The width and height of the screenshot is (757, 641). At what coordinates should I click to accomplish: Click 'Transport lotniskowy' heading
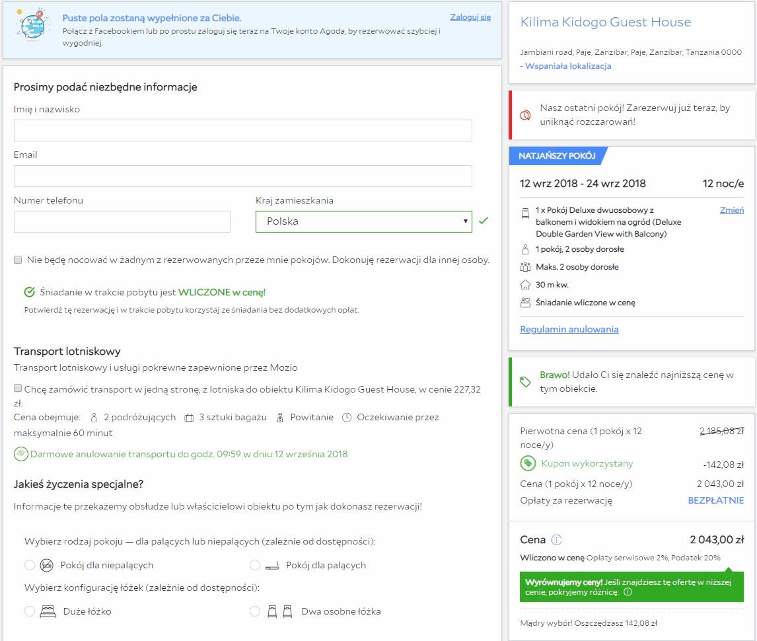[x=67, y=351]
